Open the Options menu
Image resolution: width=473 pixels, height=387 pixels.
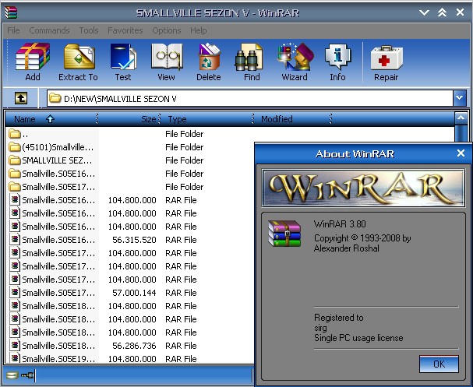pyautogui.click(x=167, y=30)
